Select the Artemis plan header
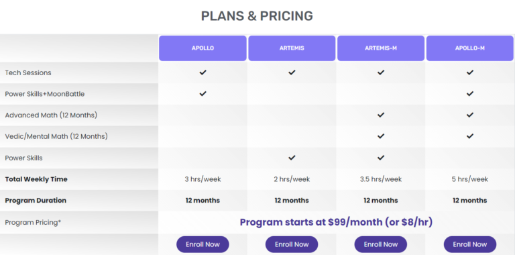Image resolution: width=515 pixels, height=255 pixels. point(292,48)
